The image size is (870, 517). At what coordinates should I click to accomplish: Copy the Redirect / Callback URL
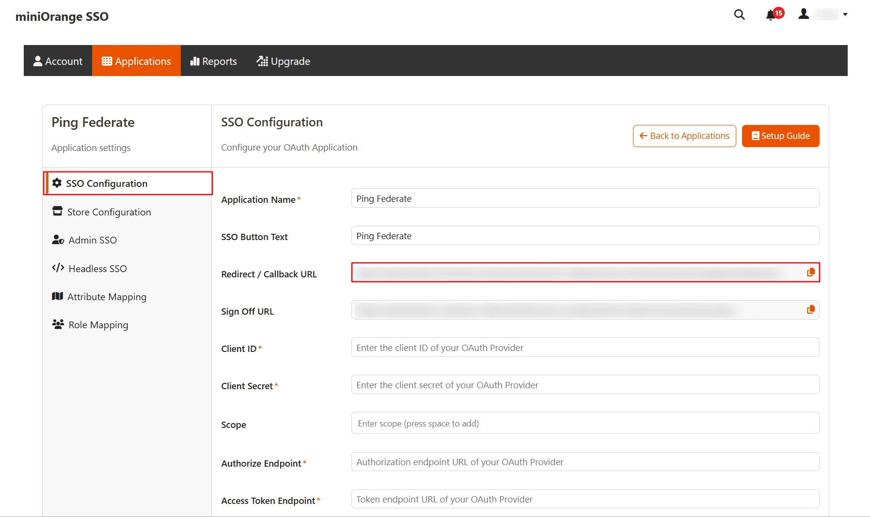pyautogui.click(x=810, y=273)
